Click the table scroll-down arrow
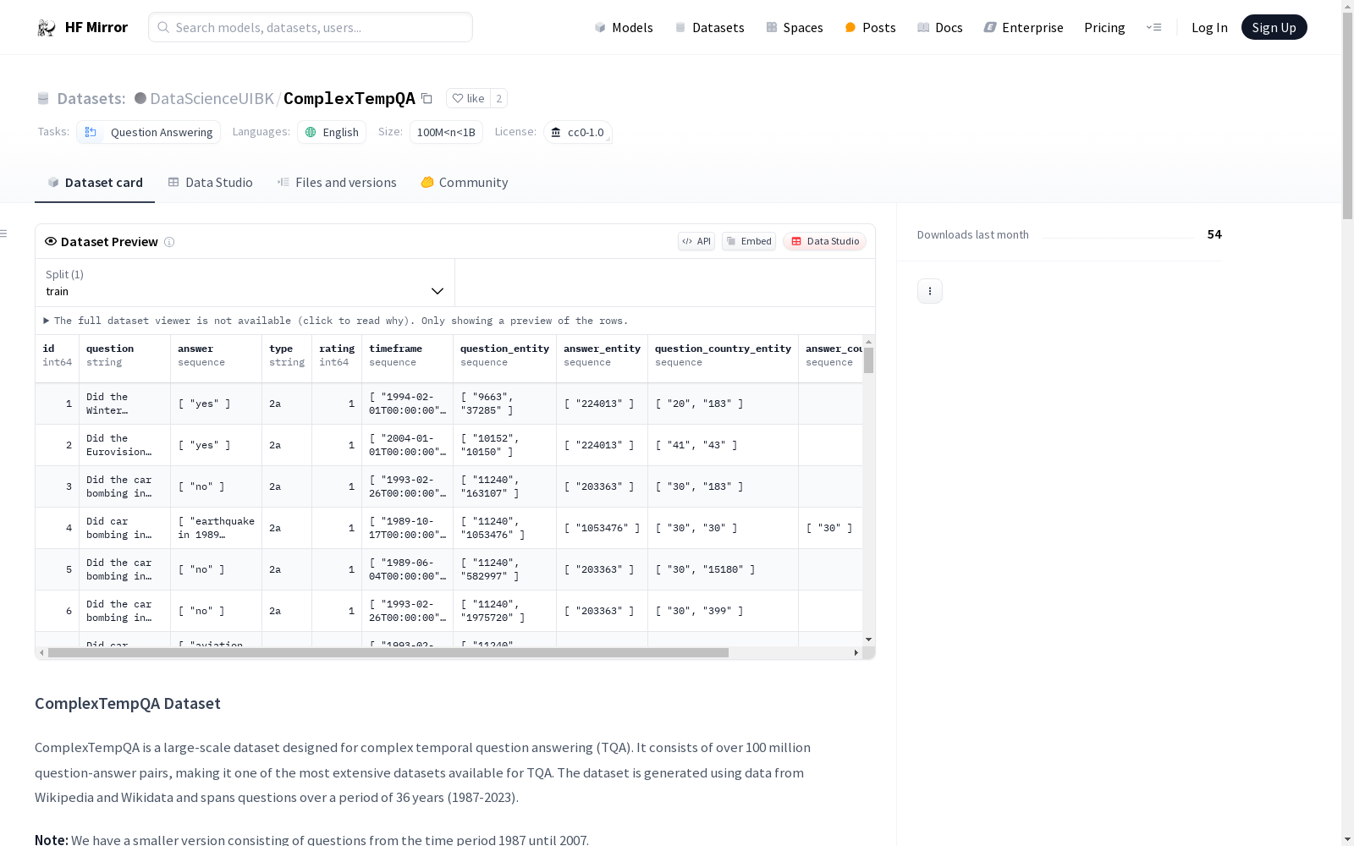This screenshot has width=1354, height=846. click(868, 640)
